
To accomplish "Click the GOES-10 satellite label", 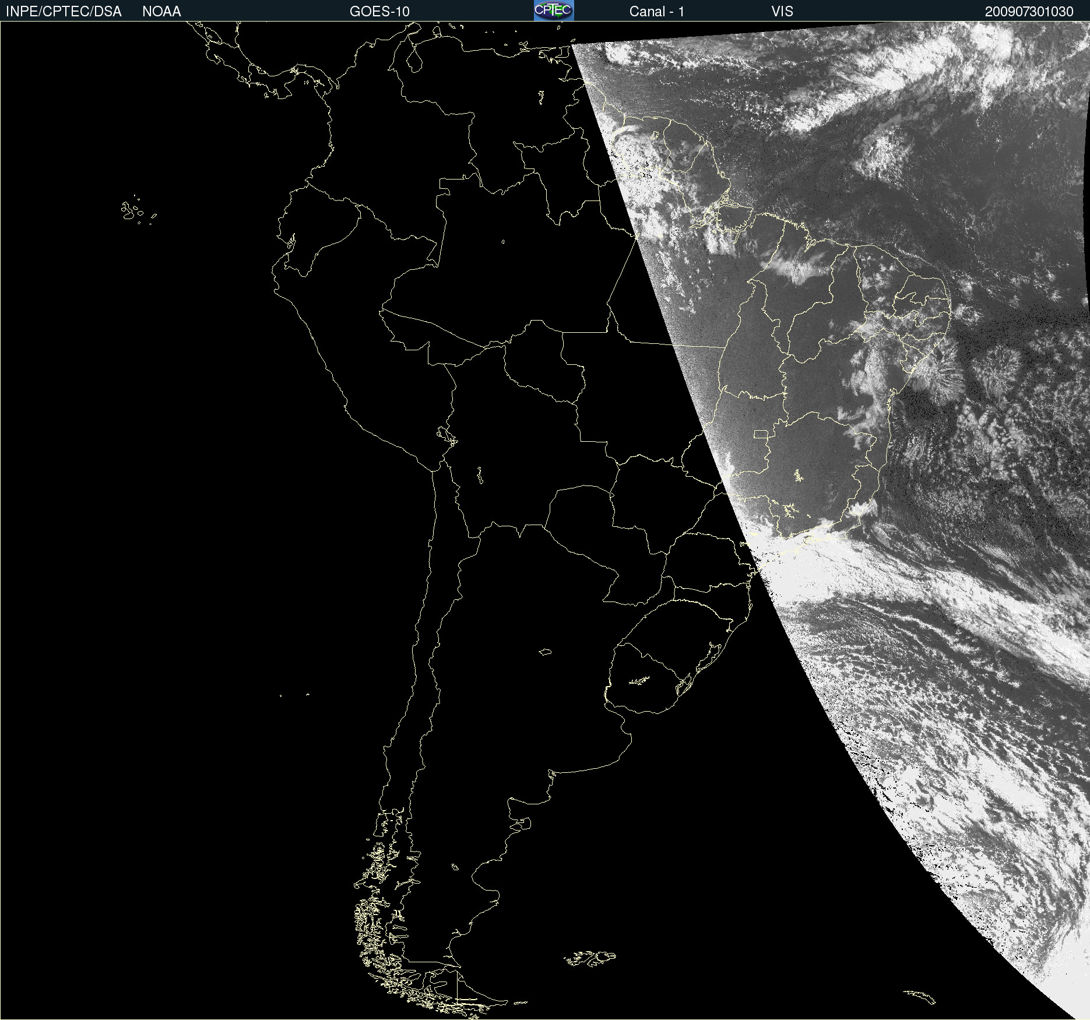I will point(379,12).
